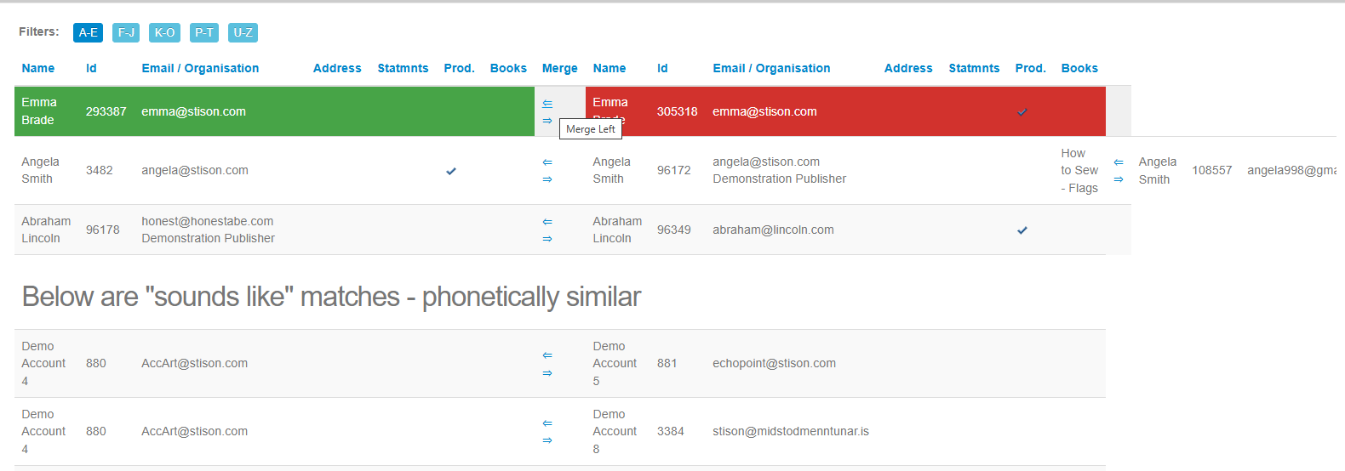Viewport: 1345px width, 471px height.
Task: Merge right arrow in Demo Account 8 row
Action: 547,440
